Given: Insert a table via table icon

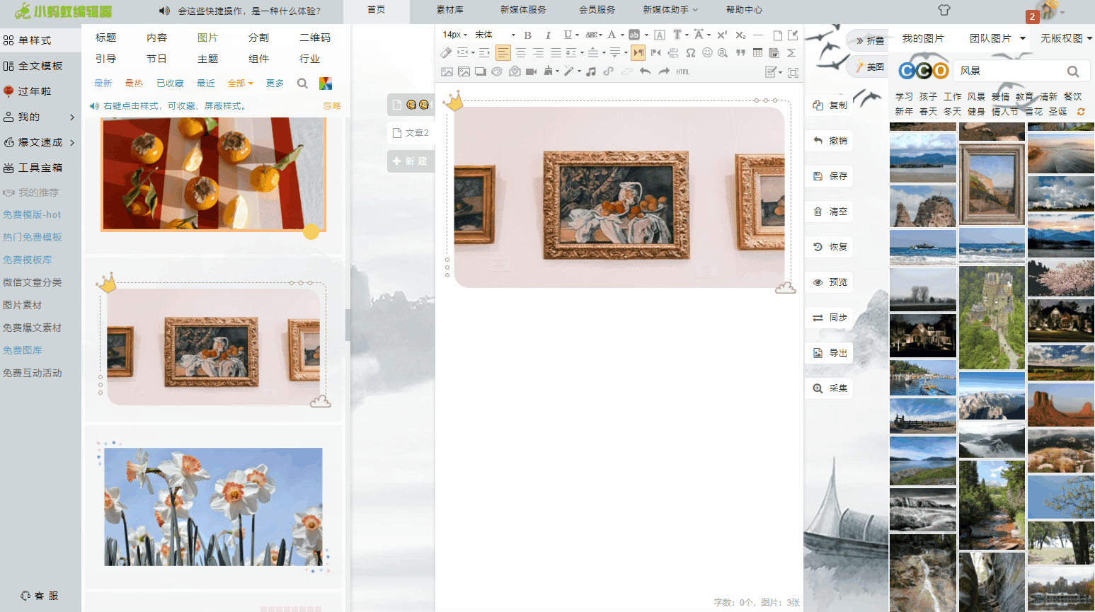Looking at the screenshot, I should click(757, 52).
